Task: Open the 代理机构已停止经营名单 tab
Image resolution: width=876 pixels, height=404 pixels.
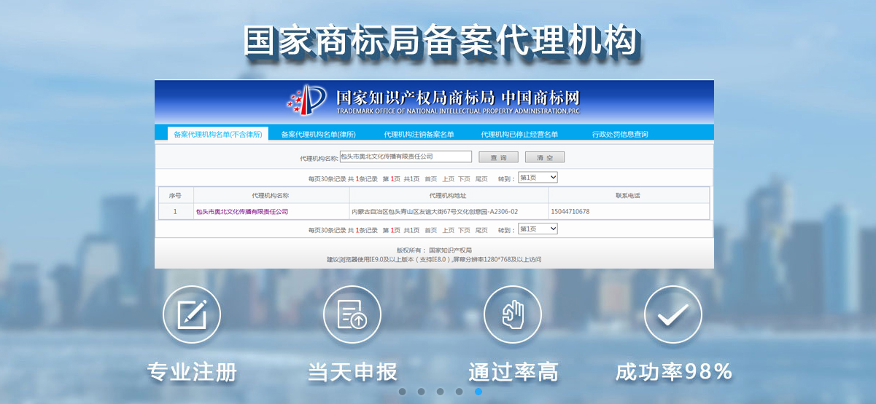Action: [x=519, y=134]
